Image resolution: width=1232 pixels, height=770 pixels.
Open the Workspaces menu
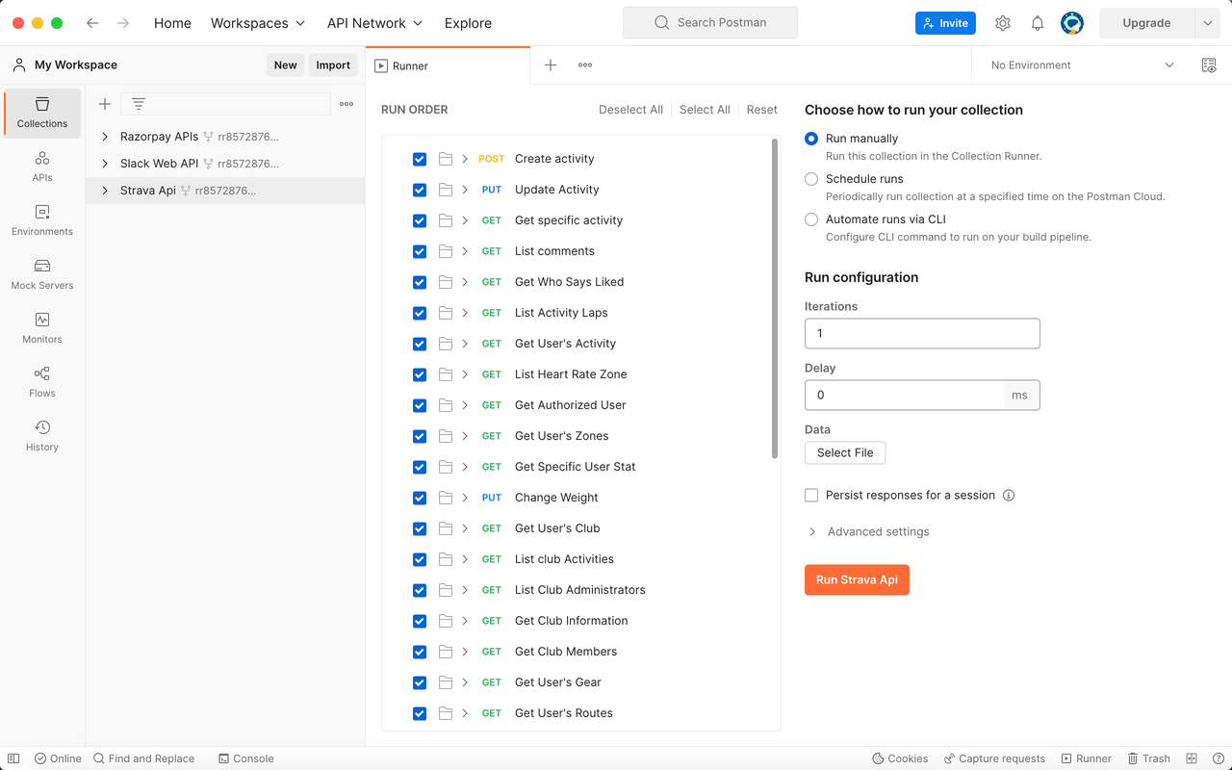click(257, 23)
